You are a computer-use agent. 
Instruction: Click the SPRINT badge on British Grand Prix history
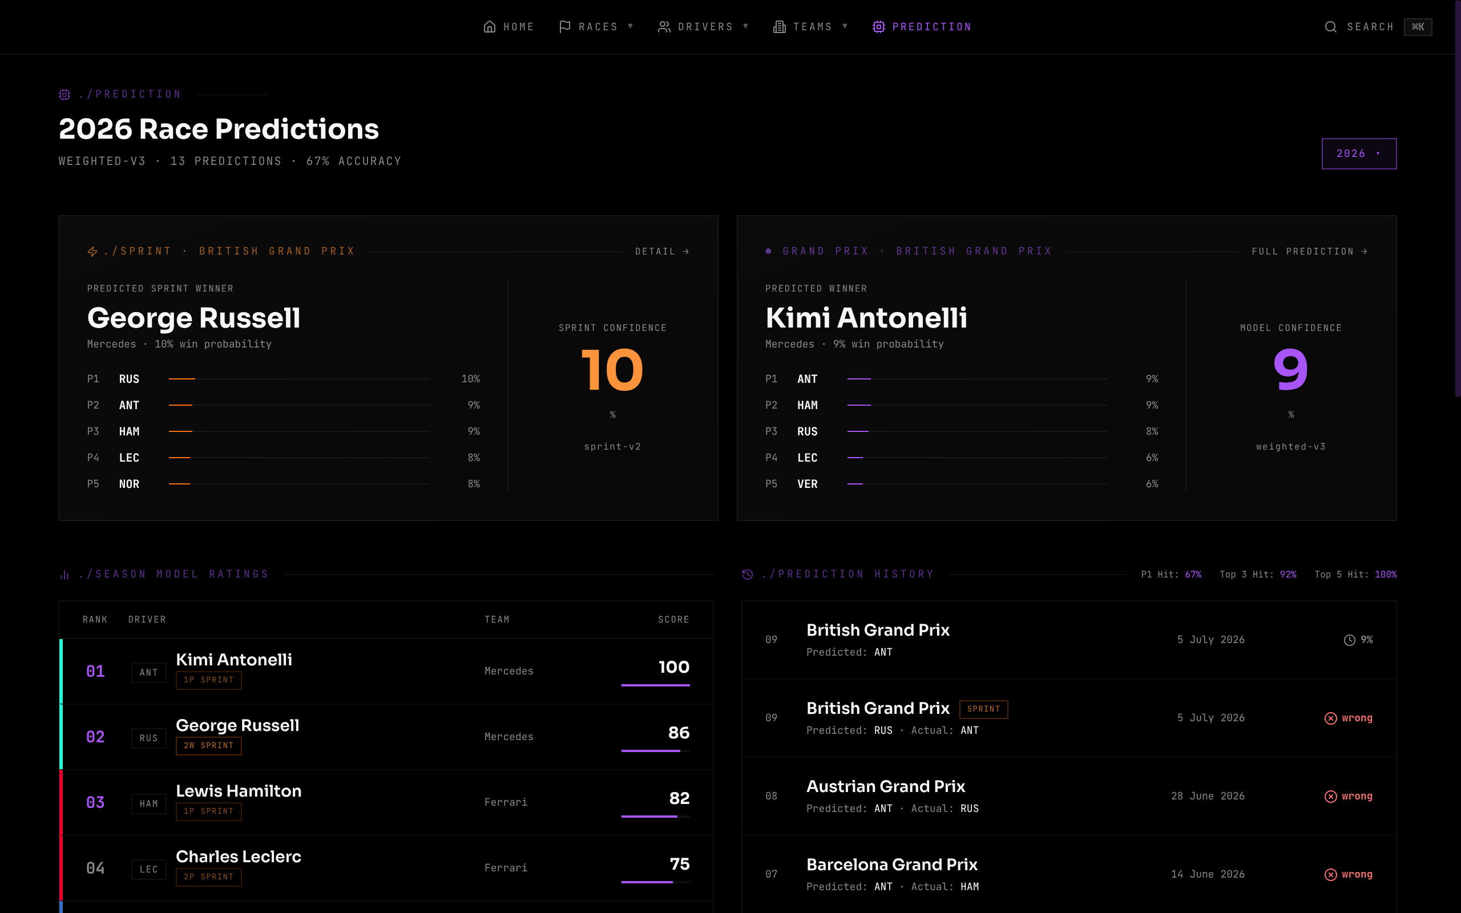coord(983,709)
